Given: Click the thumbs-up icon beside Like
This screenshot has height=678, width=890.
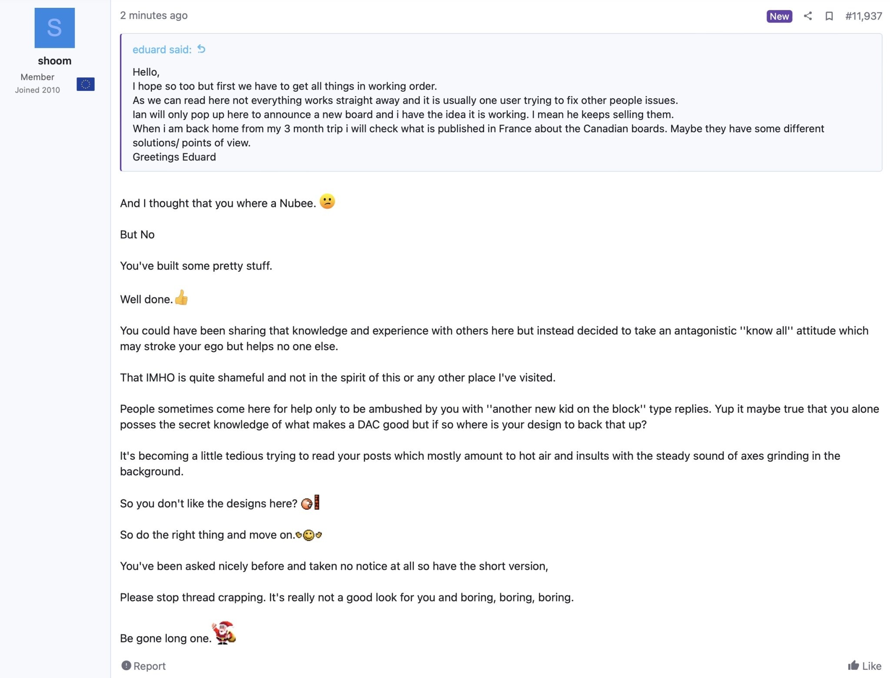Looking at the screenshot, I should (x=853, y=665).
